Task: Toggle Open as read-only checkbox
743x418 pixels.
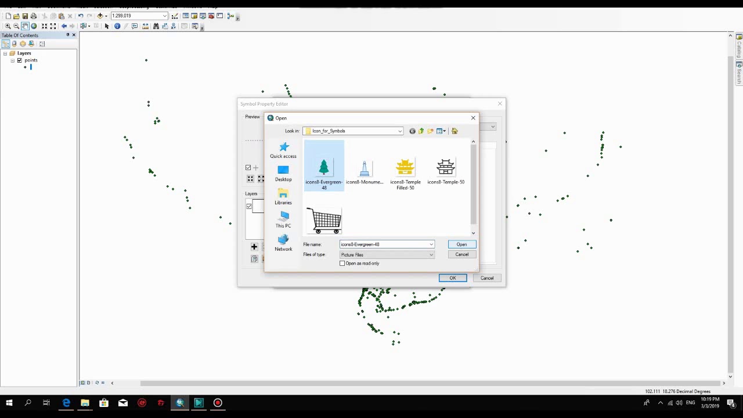Action: coord(342,264)
